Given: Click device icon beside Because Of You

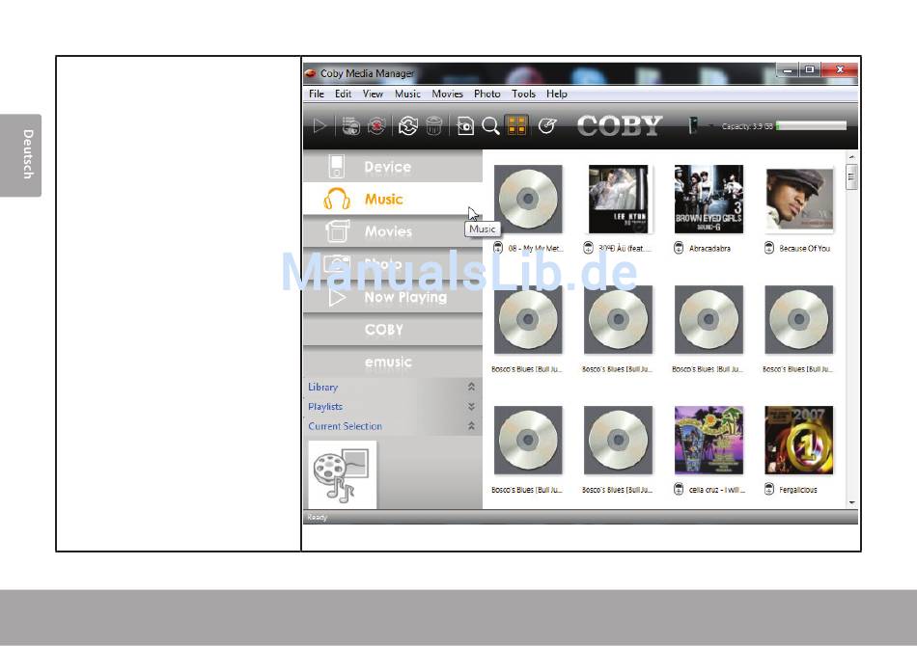Looking at the screenshot, I should coord(769,248).
